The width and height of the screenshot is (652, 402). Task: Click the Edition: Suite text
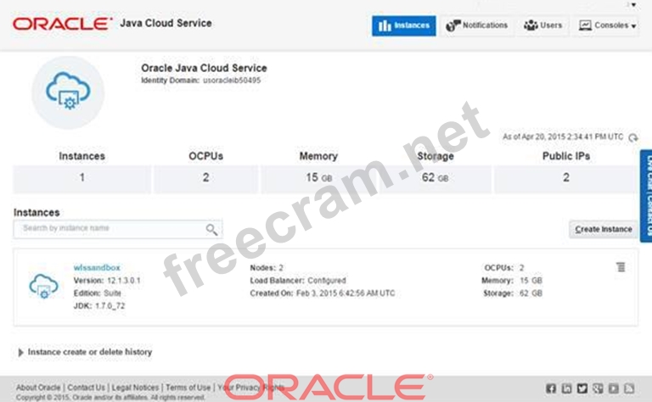click(98, 293)
